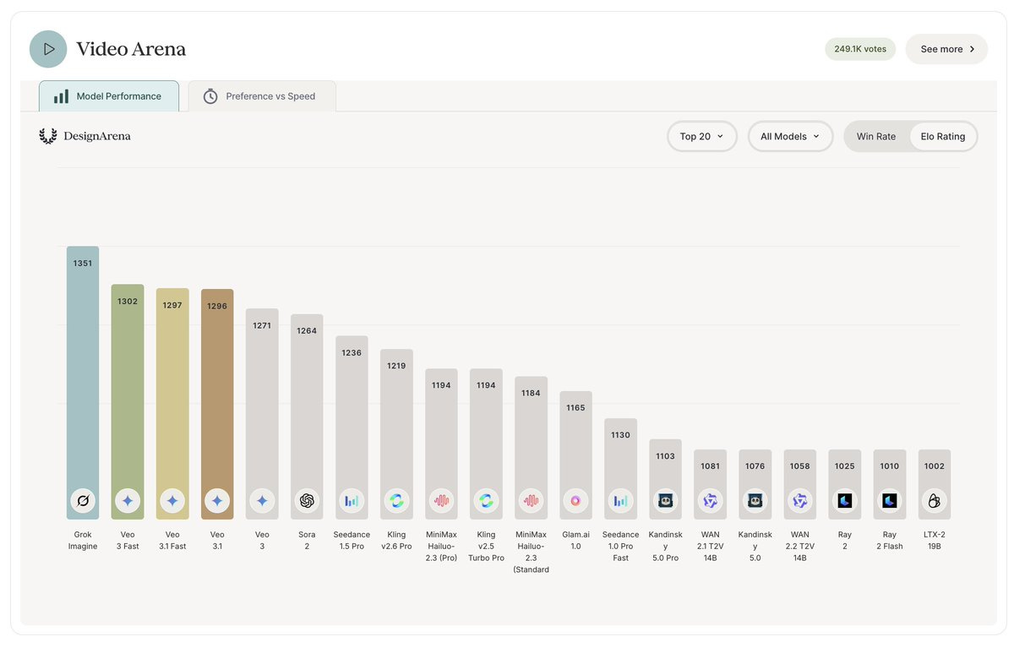
Task: Click the Seedance 1.0 Pro Fast icon
Action: pyautogui.click(x=620, y=501)
